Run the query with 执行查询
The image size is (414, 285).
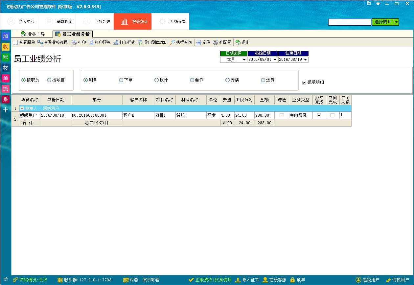pyautogui.click(x=172, y=42)
